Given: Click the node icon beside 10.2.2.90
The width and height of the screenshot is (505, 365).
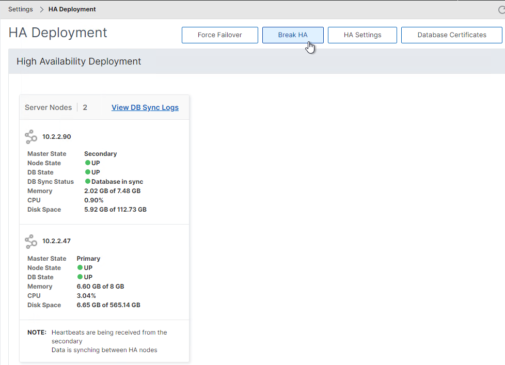Looking at the screenshot, I should pyautogui.click(x=31, y=137).
